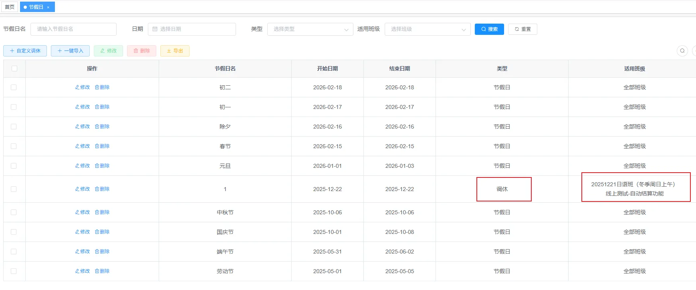Click 删除 in the 初二 row
696x290 pixels.
coord(102,87)
